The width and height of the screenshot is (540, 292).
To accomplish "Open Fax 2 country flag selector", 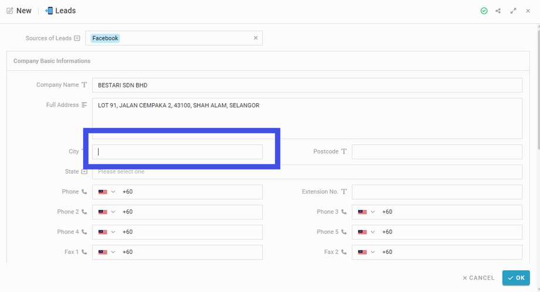I will pos(366,252).
